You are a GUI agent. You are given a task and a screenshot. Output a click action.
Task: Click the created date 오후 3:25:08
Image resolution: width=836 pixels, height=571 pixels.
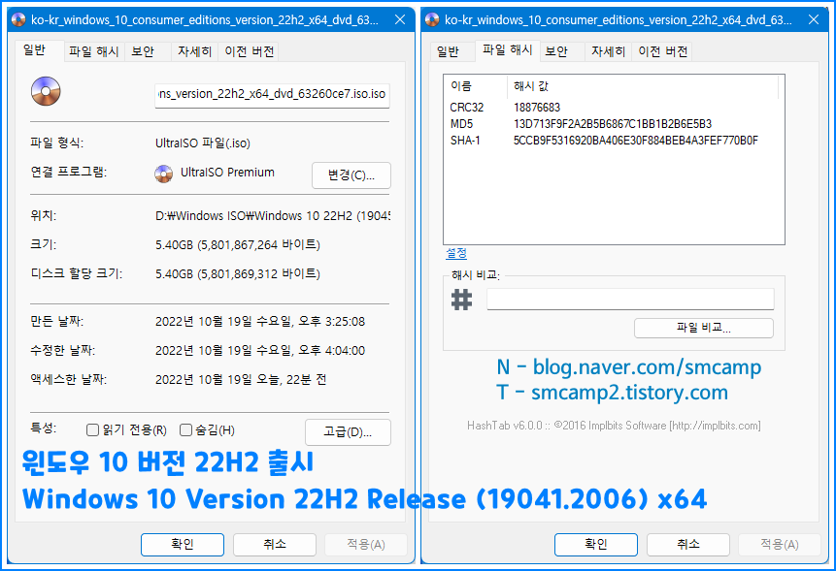pos(260,322)
